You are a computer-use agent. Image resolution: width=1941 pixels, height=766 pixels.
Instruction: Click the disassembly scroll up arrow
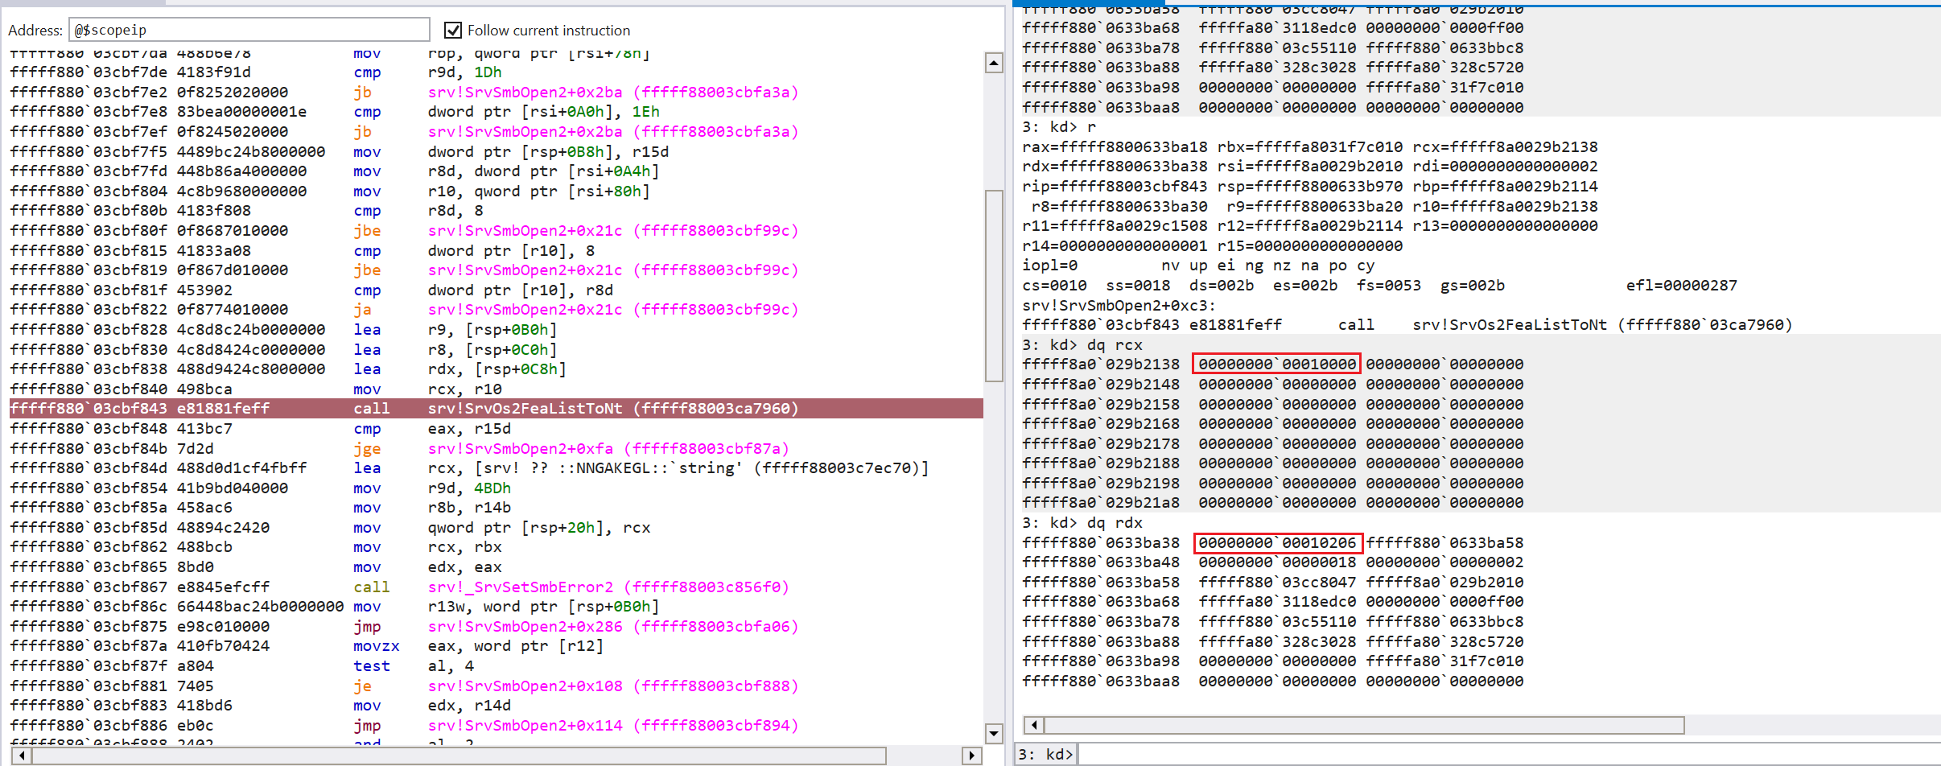point(994,63)
